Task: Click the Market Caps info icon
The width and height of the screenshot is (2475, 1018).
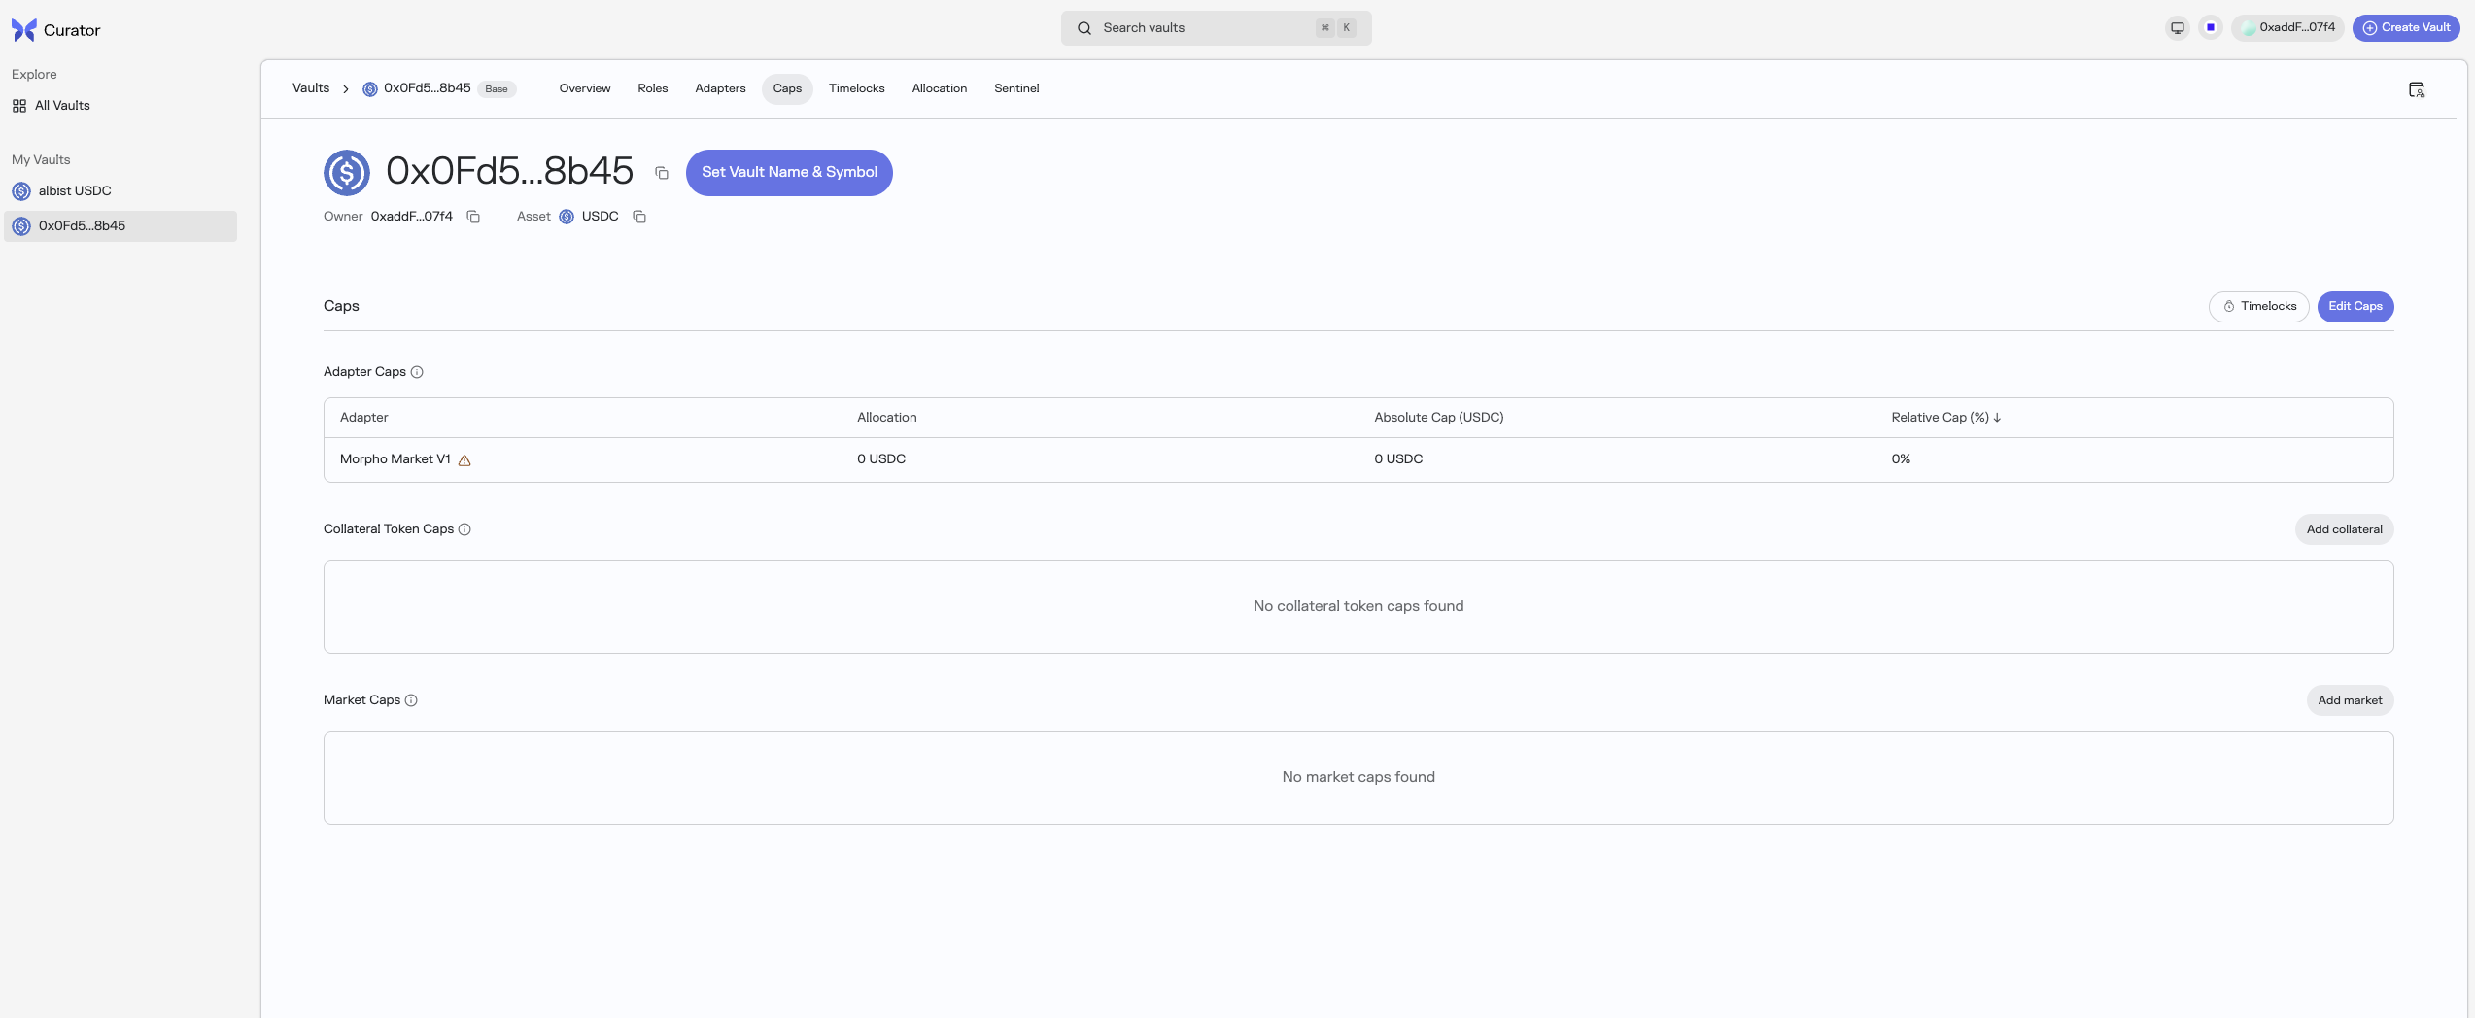Action: [x=411, y=700]
